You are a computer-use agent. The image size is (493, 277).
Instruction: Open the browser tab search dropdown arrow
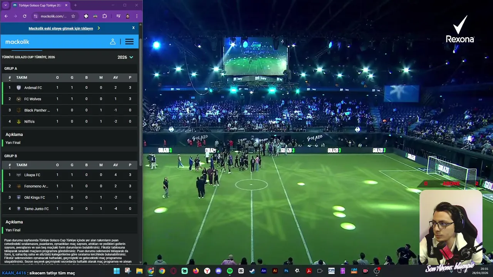coord(5,5)
